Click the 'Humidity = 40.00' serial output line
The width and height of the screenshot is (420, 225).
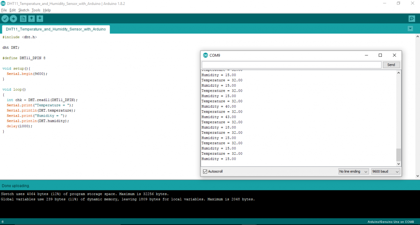point(219,106)
